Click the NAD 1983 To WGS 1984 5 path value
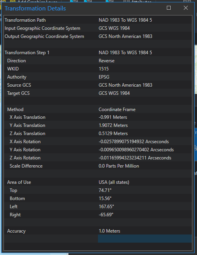Viewport: 197px width, 255px height. coord(125,20)
